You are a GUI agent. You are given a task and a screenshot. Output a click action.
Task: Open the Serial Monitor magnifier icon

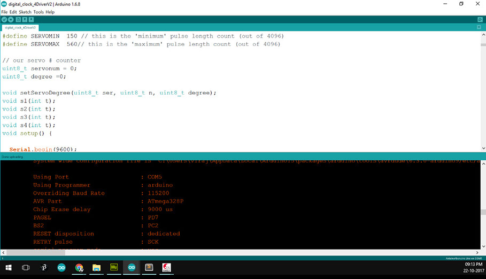click(x=480, y=20)
